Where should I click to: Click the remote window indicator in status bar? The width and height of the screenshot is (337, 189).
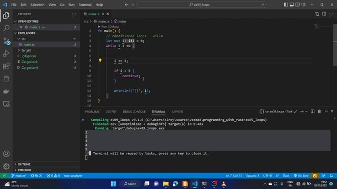point(5,176)
